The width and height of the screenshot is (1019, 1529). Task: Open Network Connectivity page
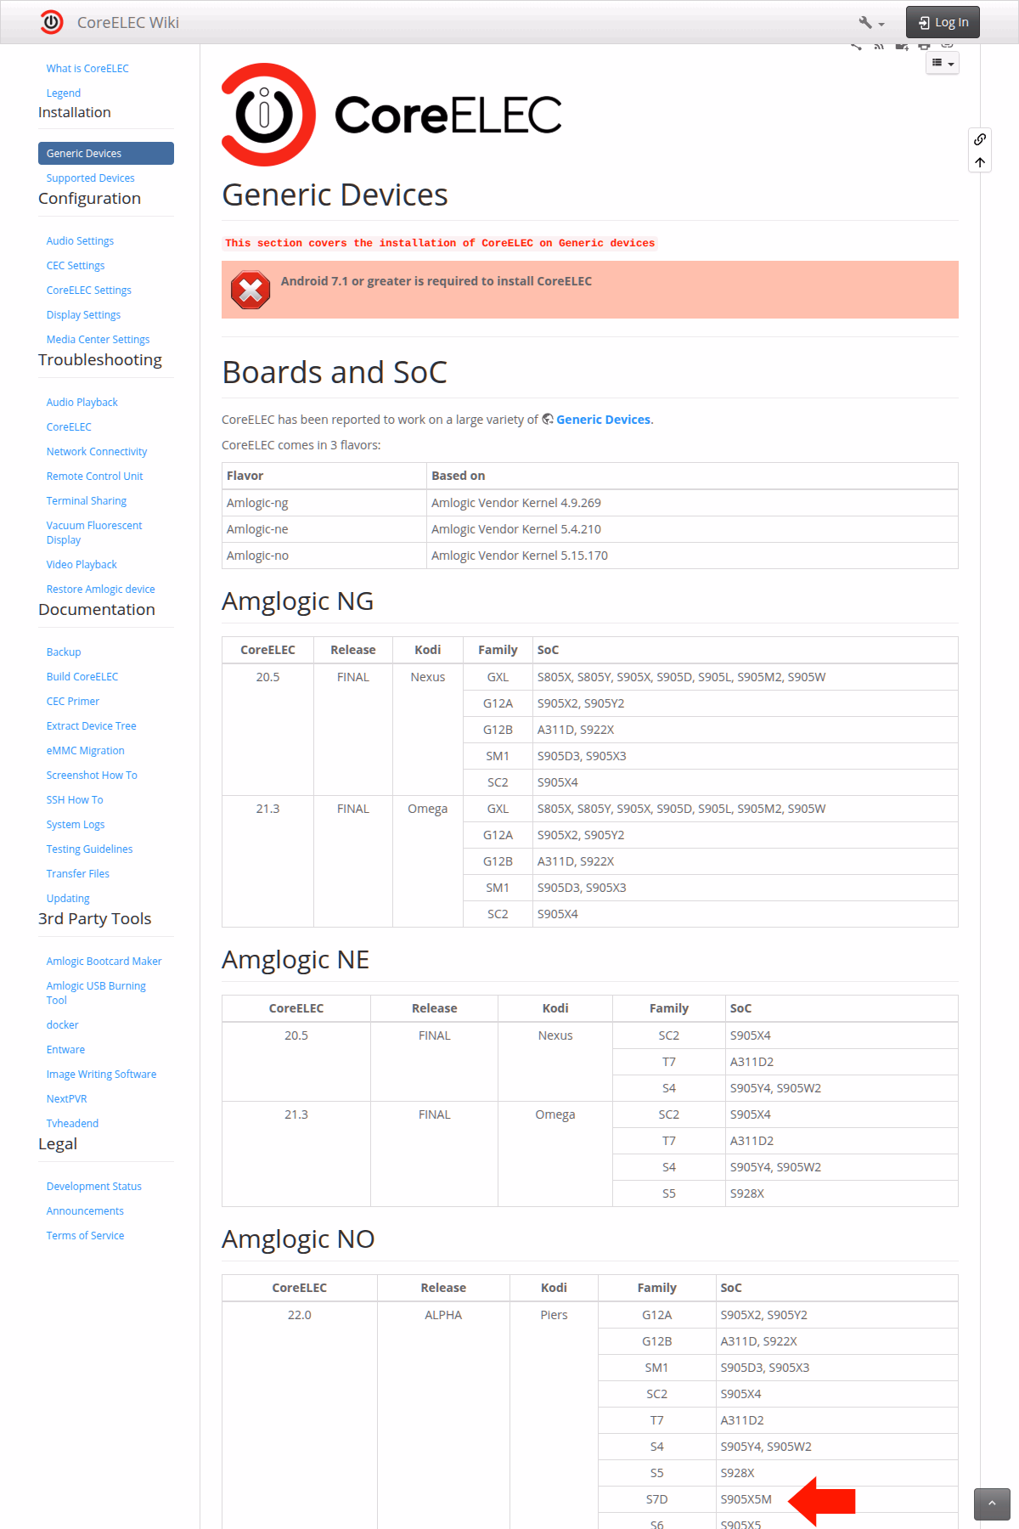[97, 452]
